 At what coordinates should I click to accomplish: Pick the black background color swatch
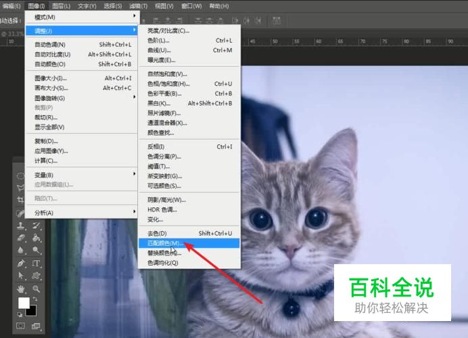32,312
